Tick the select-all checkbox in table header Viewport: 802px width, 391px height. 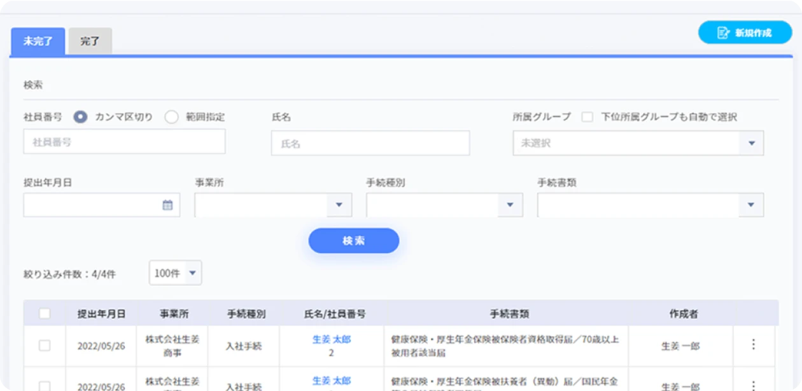pos(45,313)
